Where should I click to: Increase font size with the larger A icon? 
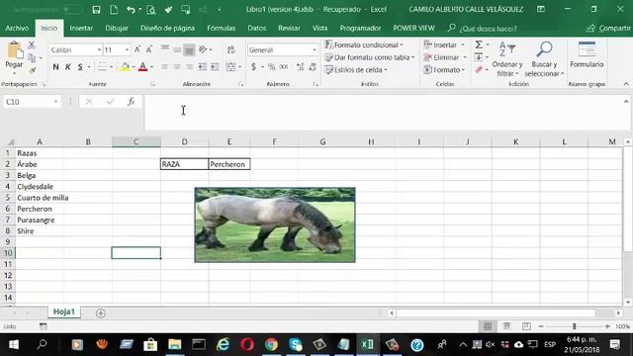pyautogui.click(x=137, y=49)
